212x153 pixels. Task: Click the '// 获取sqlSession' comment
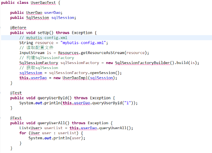39,68
